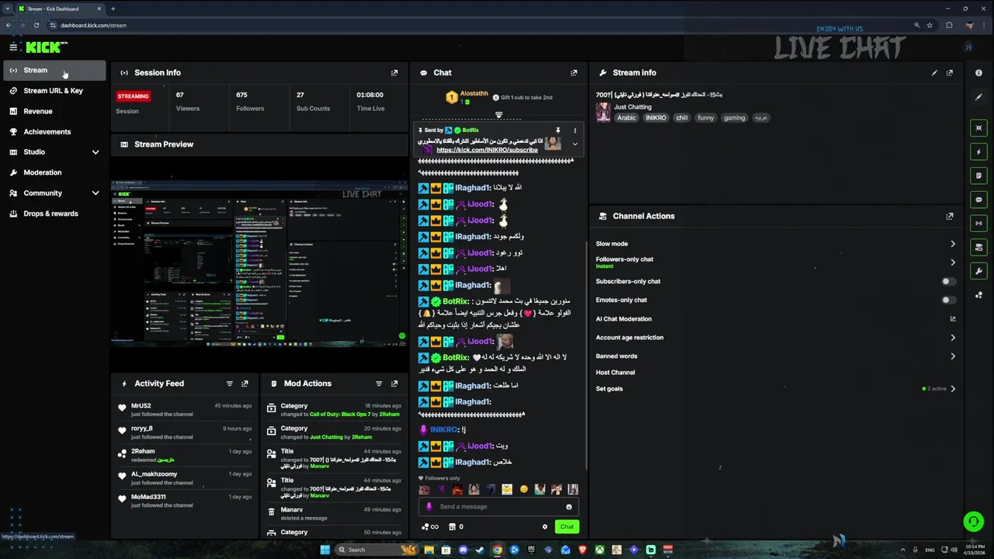
Task: Open the hamburger menu beside the Kick logo
Action: pos(13,47)
